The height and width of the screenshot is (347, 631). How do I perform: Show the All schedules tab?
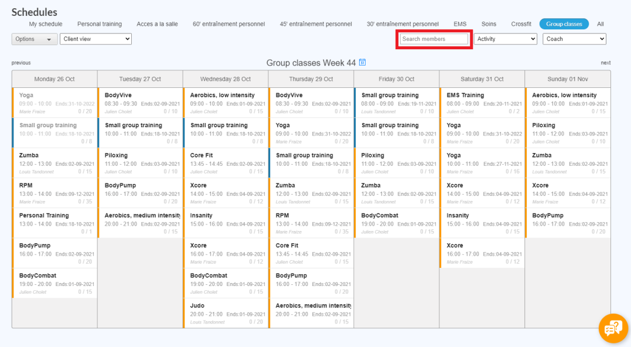click(600, 24)
